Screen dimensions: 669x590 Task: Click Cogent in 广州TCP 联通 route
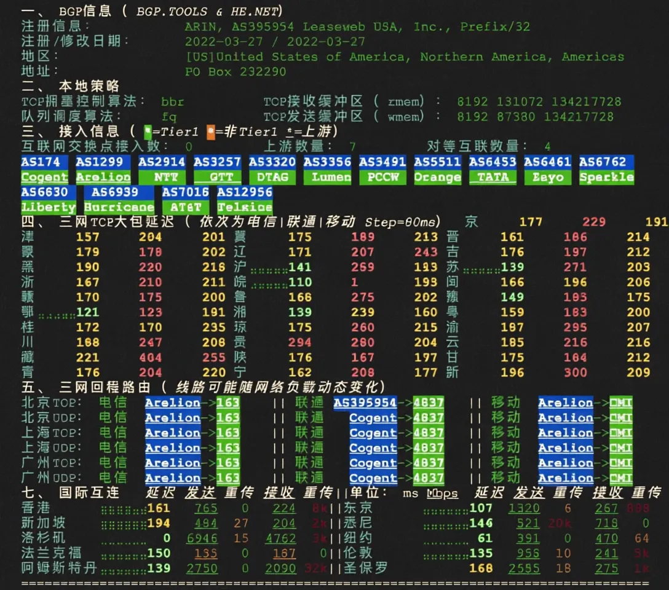coord(373,463)
